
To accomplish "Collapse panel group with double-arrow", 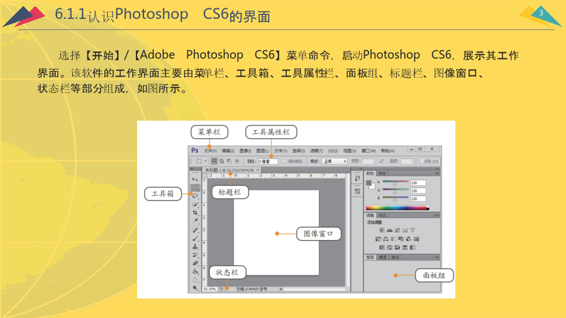I will tap(438, 168).
